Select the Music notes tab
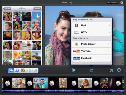The image size is (126, 95). 17,70
